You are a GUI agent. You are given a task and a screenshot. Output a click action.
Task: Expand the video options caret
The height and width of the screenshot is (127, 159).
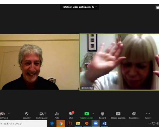9,114
